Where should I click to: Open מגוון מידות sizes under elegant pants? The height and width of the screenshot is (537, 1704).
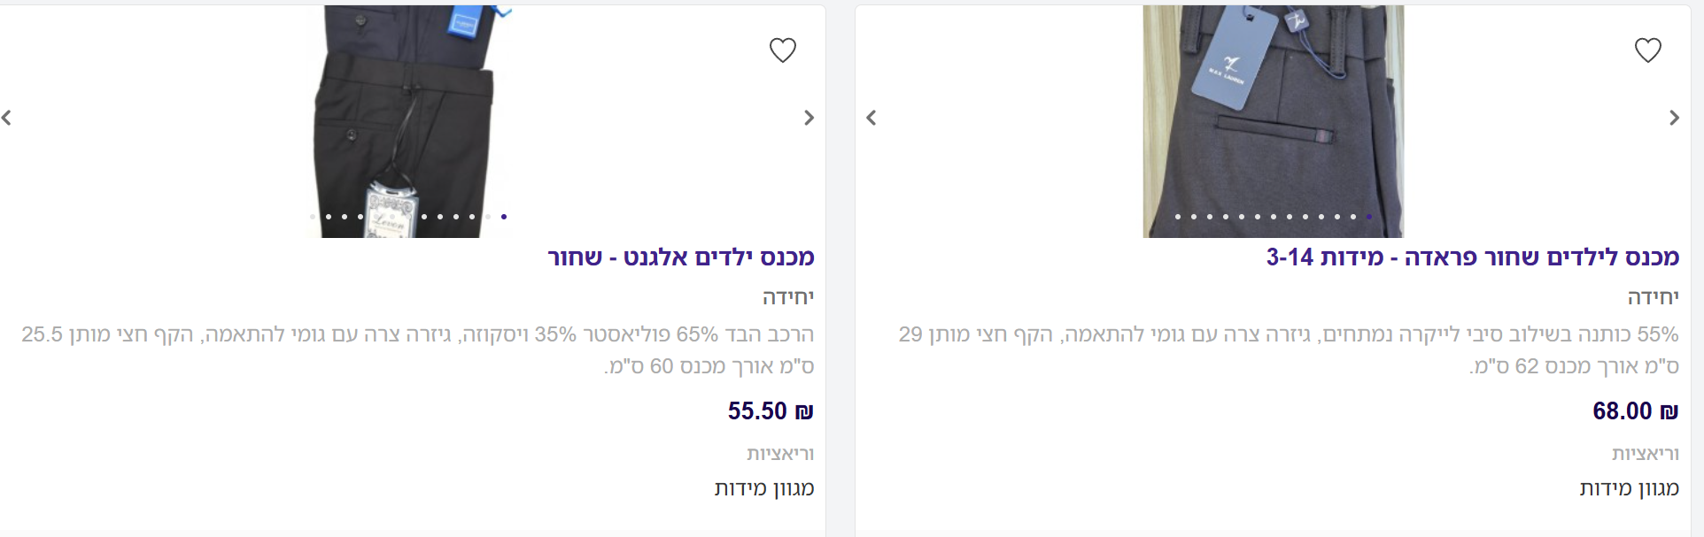tap(764, 488)
